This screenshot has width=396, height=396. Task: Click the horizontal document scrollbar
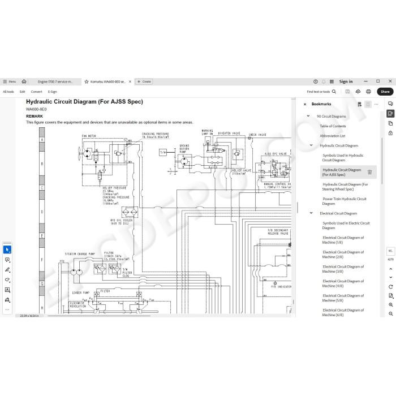(99, 316)
